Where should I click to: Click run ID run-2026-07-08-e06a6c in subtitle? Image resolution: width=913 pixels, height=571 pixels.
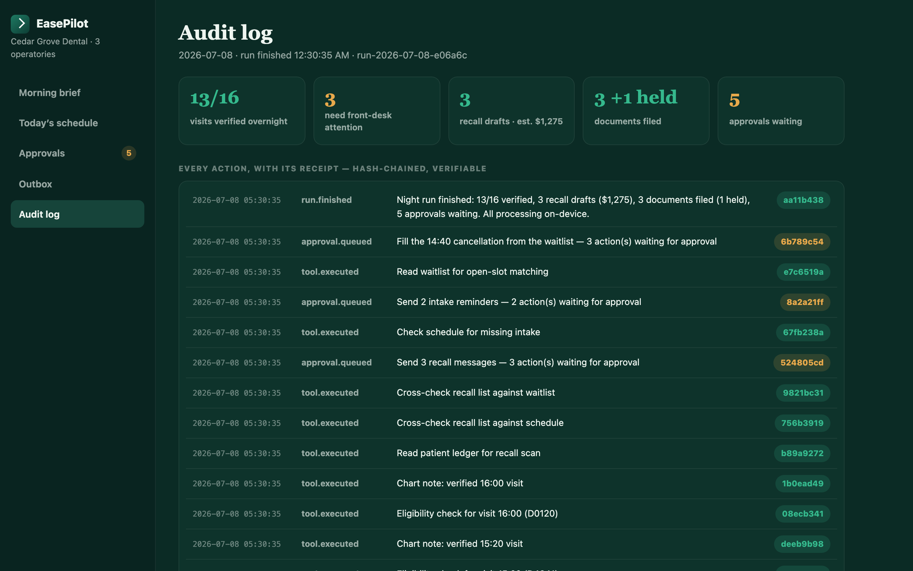(x=412, y=55)
